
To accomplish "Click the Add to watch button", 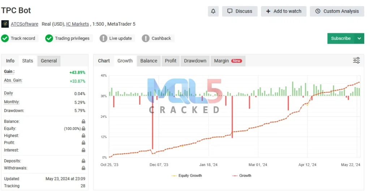I will click(284, 11).
